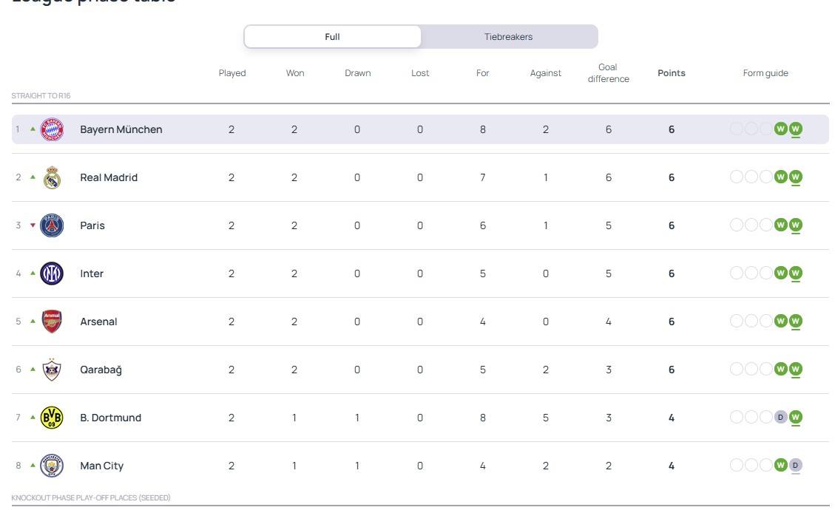This screenshot has height=510, width=835.
Task: Click the Real Madrid club crest
Action: coord(52,177)
